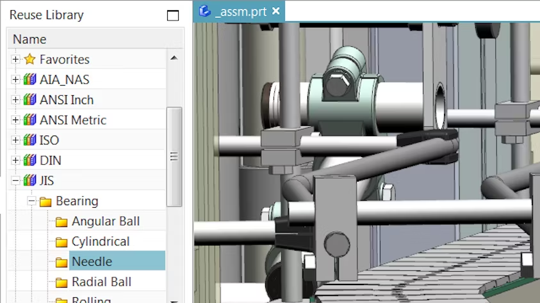Click the Cylindrical folder icon

pos(61,242)
